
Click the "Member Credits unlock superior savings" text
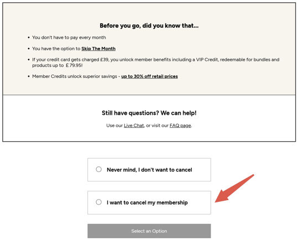click(75, 76)
